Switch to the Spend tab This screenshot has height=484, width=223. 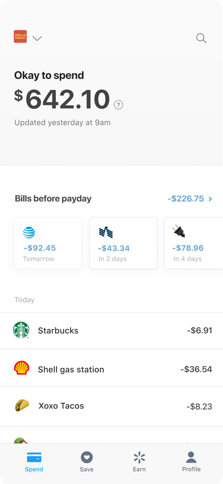(34, 462)
